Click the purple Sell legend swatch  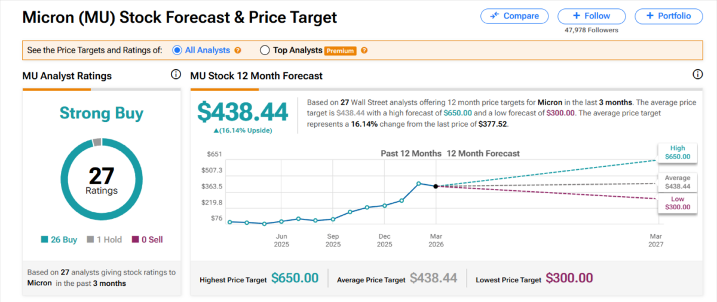pos(134,240)
